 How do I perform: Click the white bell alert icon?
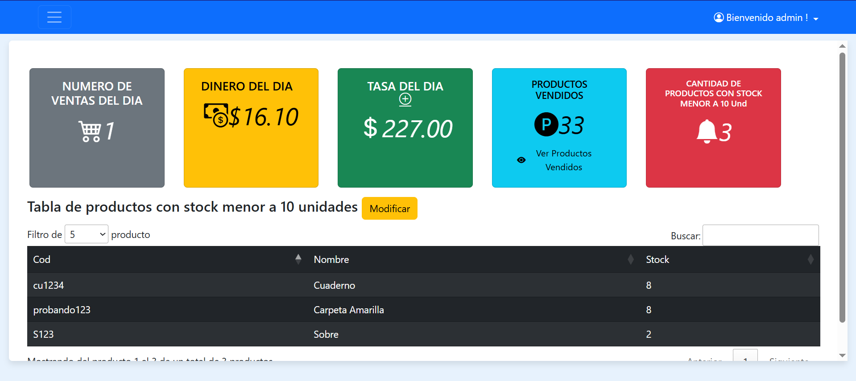point(707,131)
